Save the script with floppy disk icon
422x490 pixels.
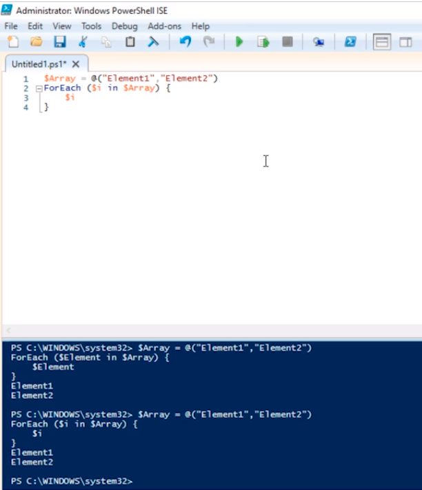[x=59, y=41]
